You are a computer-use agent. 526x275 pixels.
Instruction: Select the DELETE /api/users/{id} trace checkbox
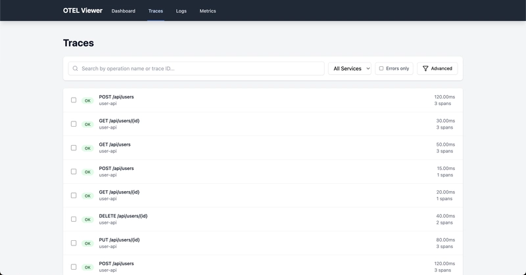[x=74, y=219]
